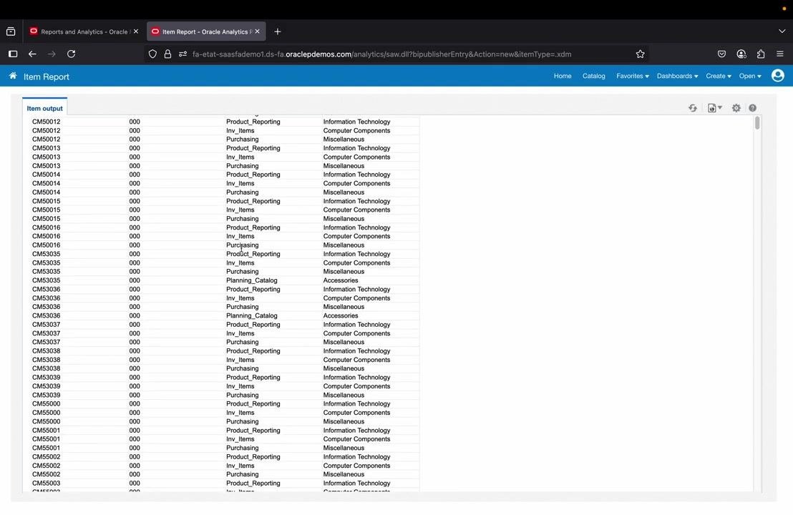
Task: Open the export/view report dropdown icon
Action: [x=714, y=108]
